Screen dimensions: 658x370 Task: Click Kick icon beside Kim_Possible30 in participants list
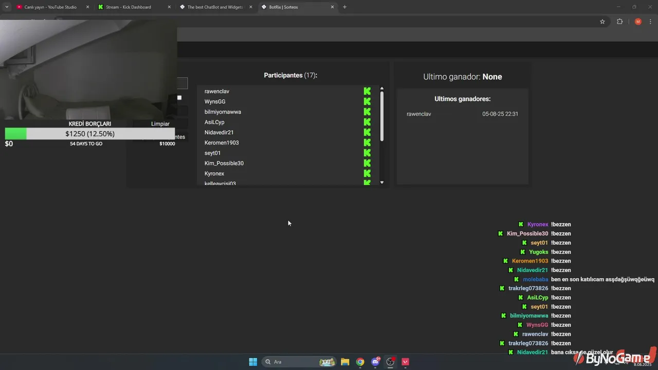(367, 163)
